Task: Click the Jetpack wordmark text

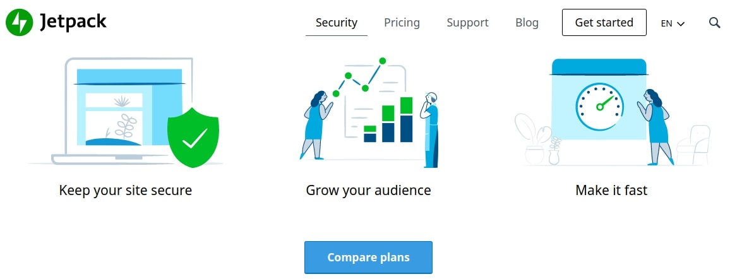Action: (73, 23)
